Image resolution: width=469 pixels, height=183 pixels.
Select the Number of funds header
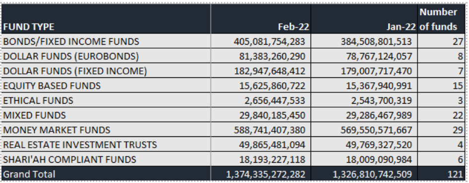441,18
